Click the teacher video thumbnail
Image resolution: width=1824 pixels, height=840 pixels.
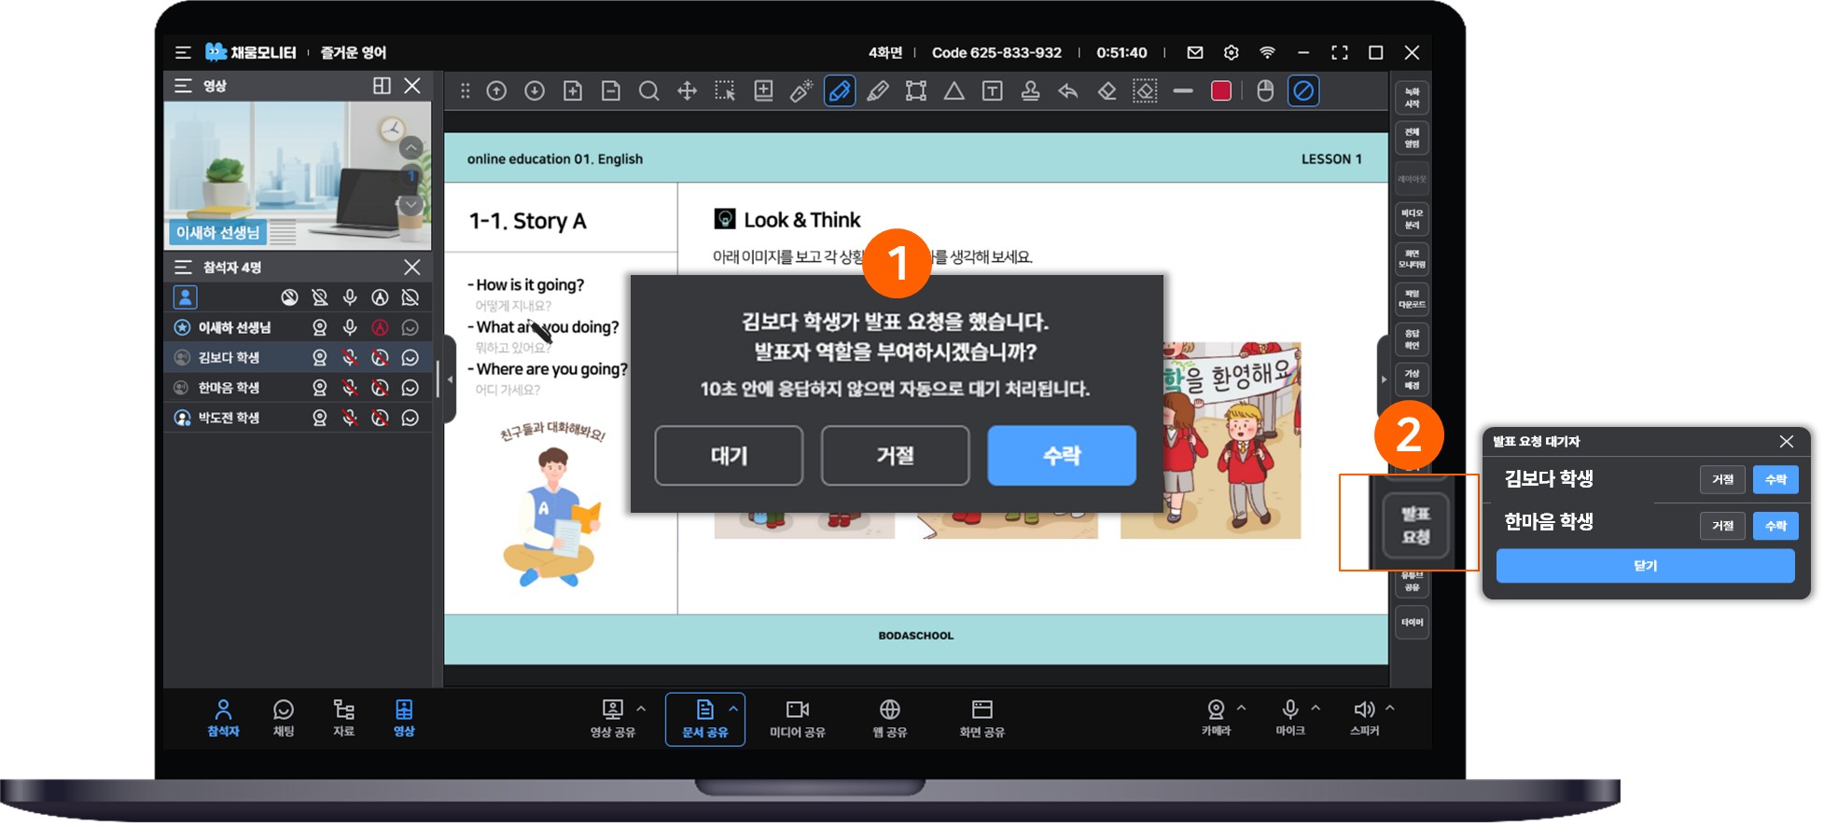297,175
